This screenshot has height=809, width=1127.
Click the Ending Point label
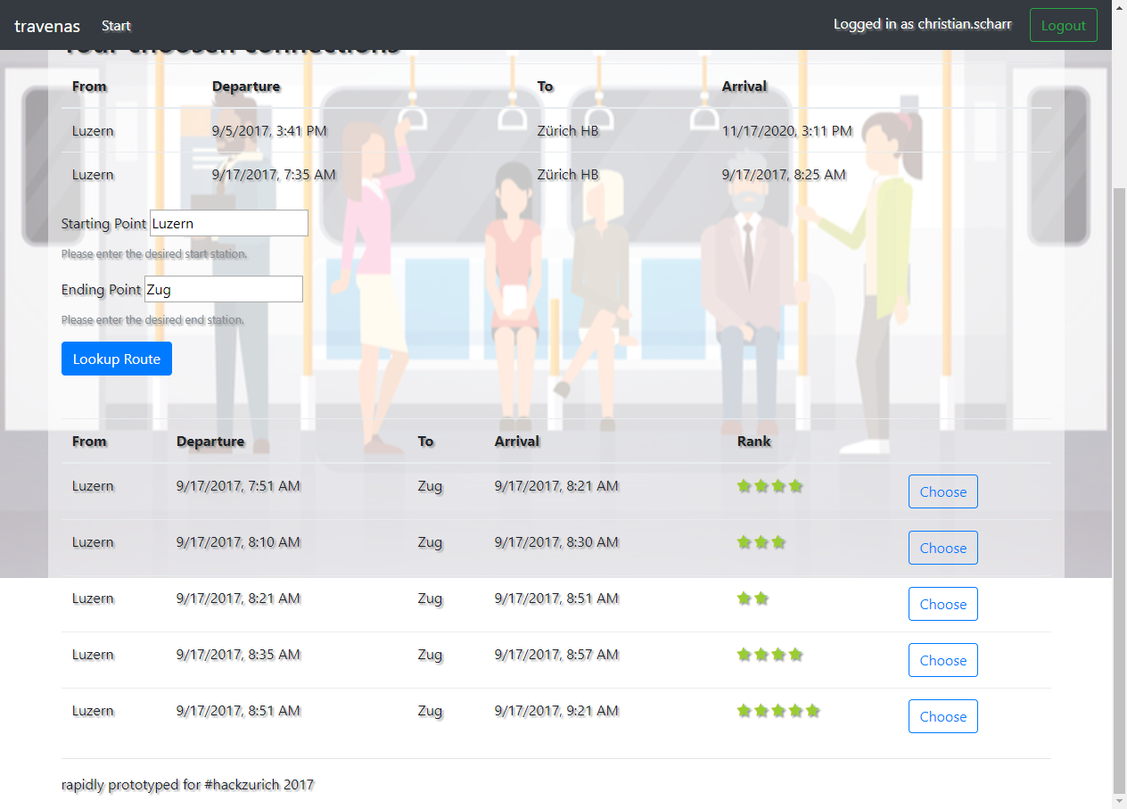101,290
